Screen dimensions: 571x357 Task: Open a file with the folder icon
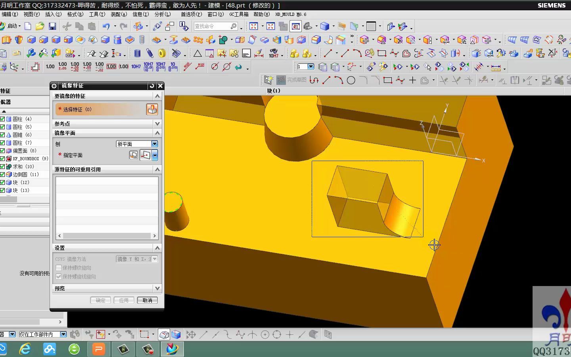40,26
